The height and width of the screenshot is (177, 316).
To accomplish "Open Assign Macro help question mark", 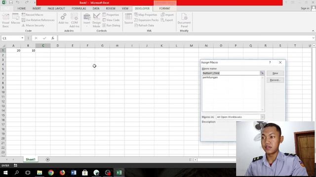I will tap(270, 62).
